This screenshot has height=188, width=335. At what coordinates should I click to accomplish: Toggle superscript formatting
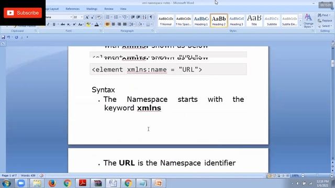click(74, 25)
